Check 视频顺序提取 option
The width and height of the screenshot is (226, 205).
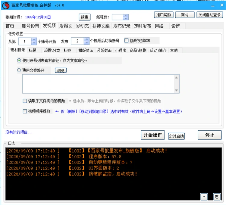pyautogui.click(x=25, y=111)
